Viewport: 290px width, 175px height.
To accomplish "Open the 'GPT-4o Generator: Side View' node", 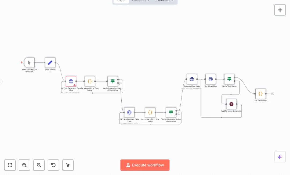I will [129, 112].
